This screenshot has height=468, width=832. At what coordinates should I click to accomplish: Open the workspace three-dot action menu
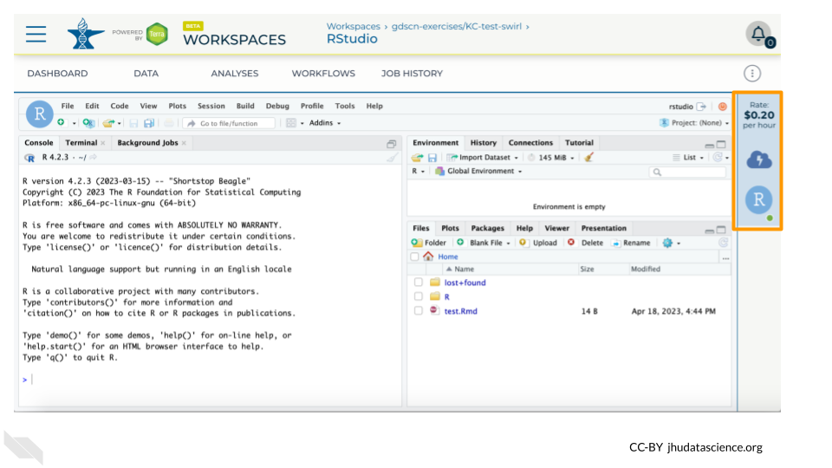(752, 73)
